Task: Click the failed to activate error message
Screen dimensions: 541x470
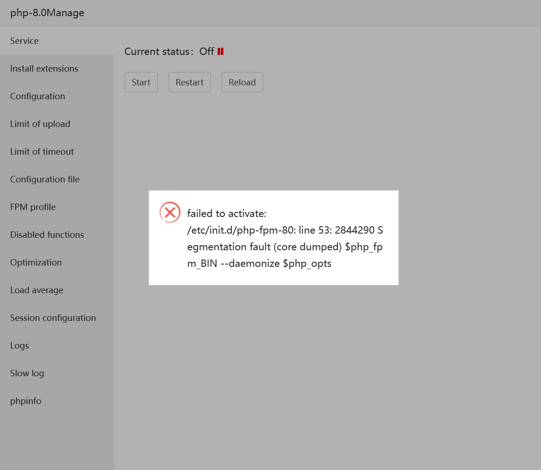Action: [285, 239]
